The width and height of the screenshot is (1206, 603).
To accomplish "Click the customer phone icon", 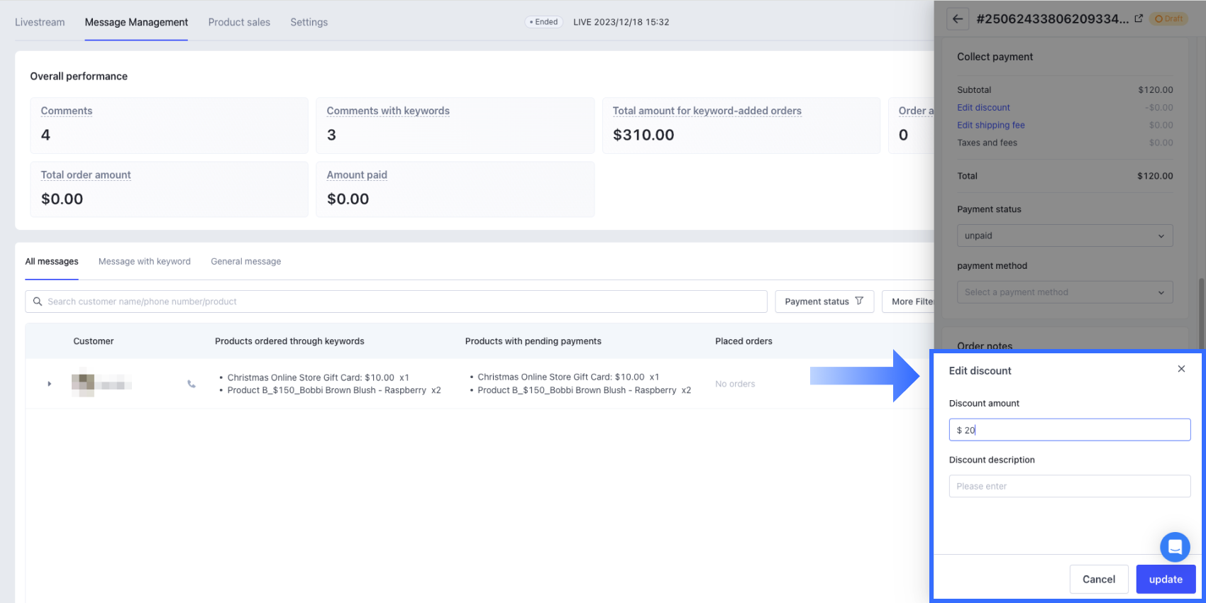I will pos(191,384).
